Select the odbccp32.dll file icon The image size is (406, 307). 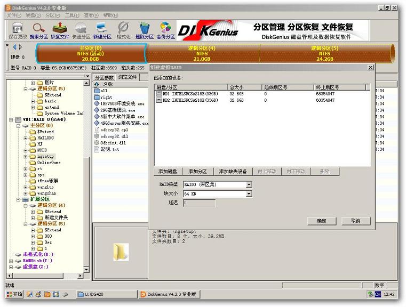[97, 136]
